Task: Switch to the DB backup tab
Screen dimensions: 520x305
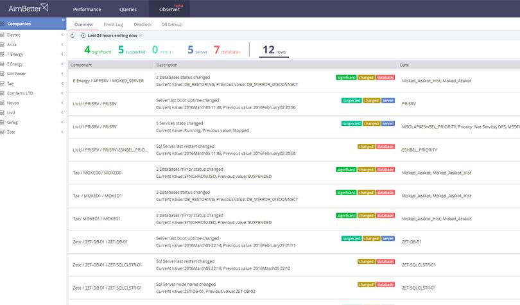Action: coord(172,24)
